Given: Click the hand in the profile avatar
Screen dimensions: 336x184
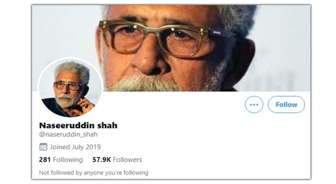Looking at the screenshot, I should [85, 105].
